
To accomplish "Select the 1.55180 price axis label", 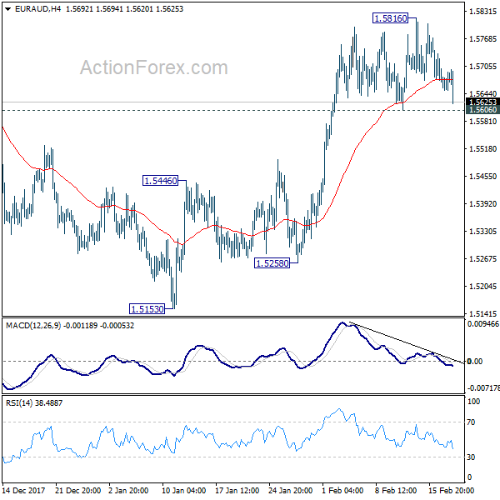I will (482, 149).
